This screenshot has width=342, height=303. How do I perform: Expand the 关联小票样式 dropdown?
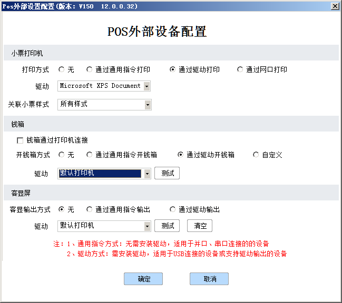(x=148, y=105)
